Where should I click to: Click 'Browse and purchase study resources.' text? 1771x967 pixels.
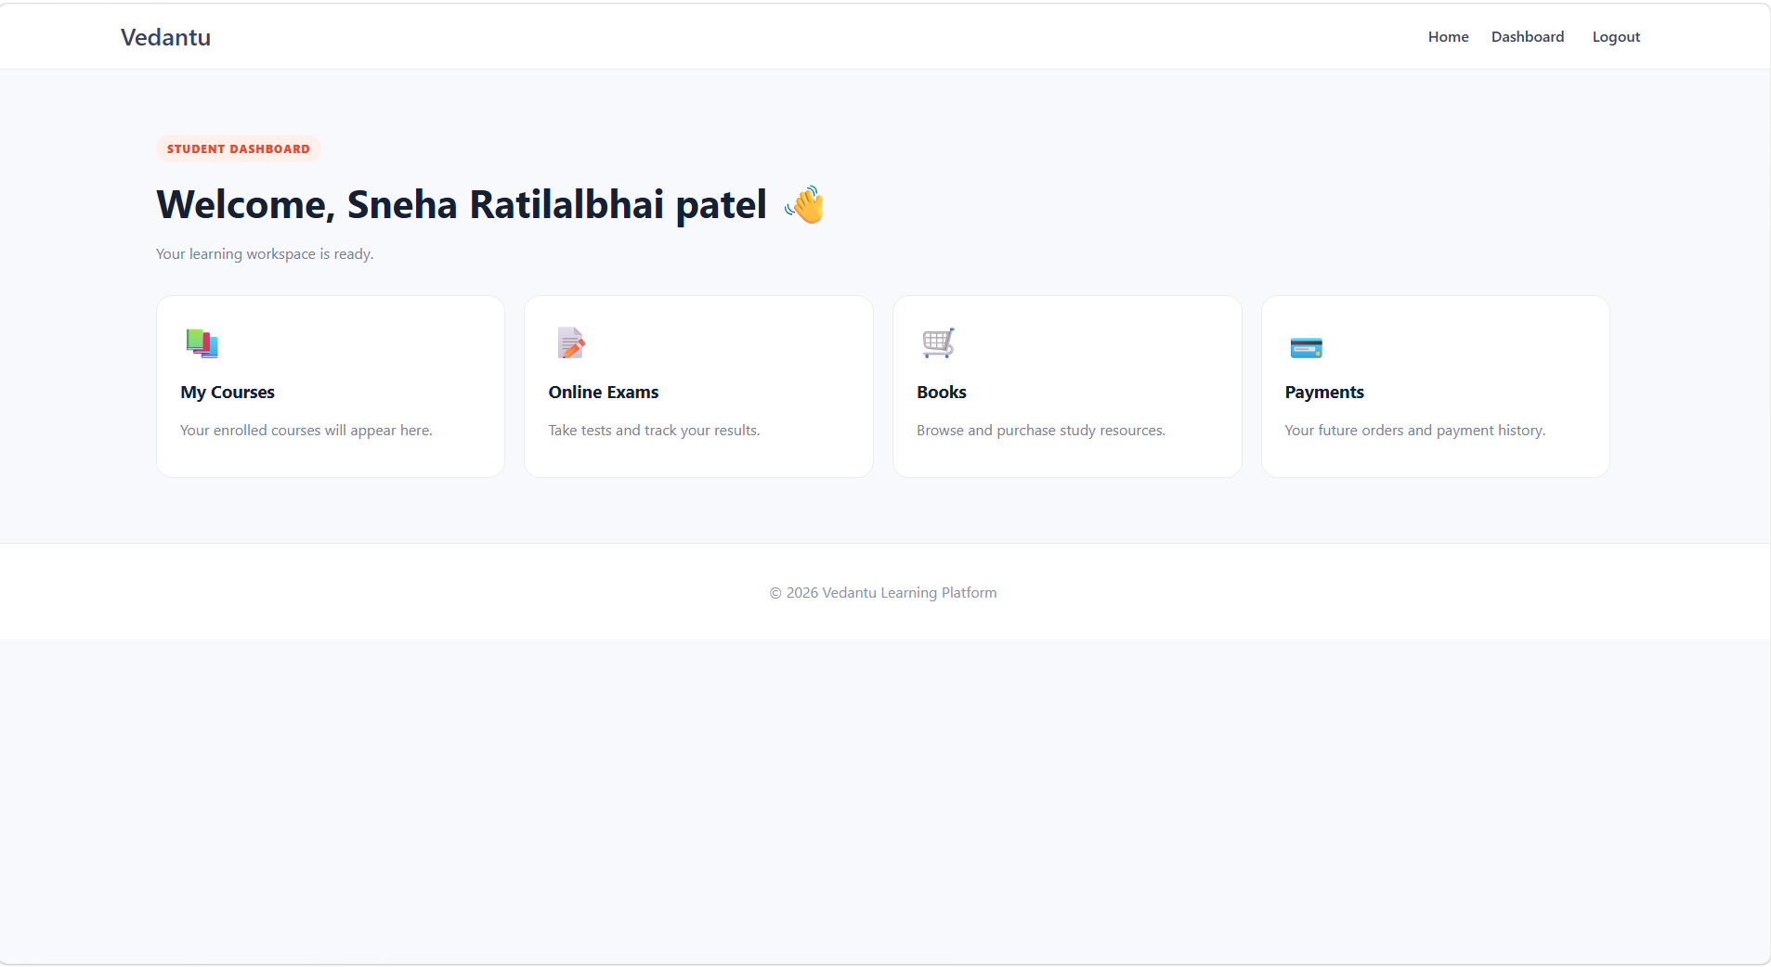1041,431
